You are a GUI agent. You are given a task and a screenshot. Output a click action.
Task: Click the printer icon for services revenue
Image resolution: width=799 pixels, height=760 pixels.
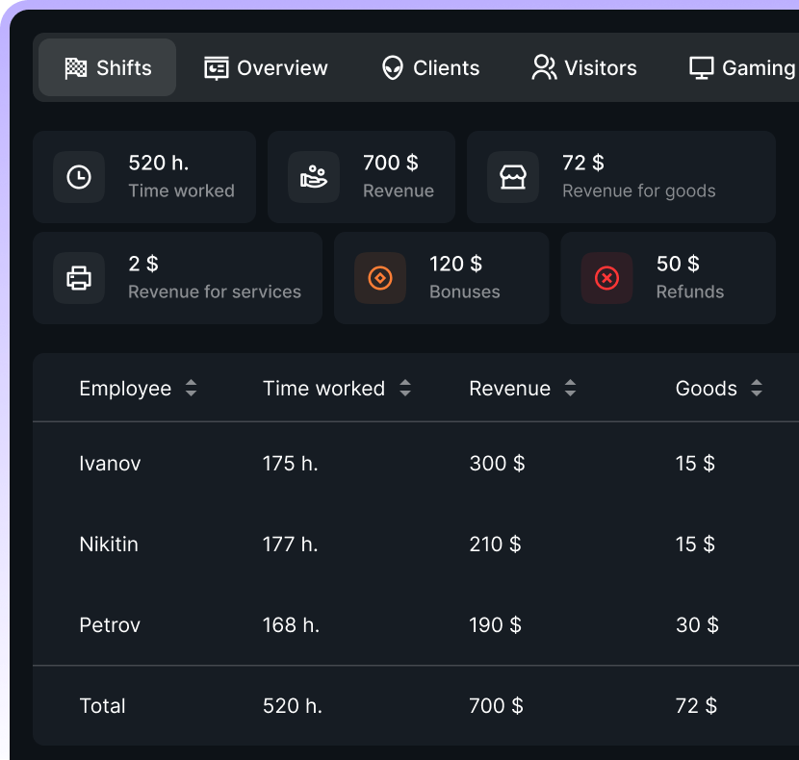pyautogui.click(x=79, y=278)
